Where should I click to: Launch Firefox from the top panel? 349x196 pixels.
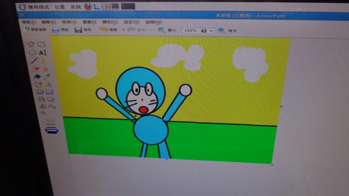click(x=89, y=7)
